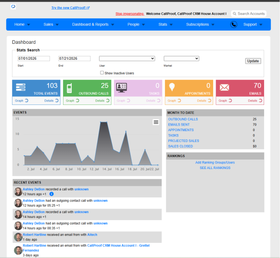This screenshot has height=258, width=280.
Task: Click the Aitech contact link
Action: [92, 235]
